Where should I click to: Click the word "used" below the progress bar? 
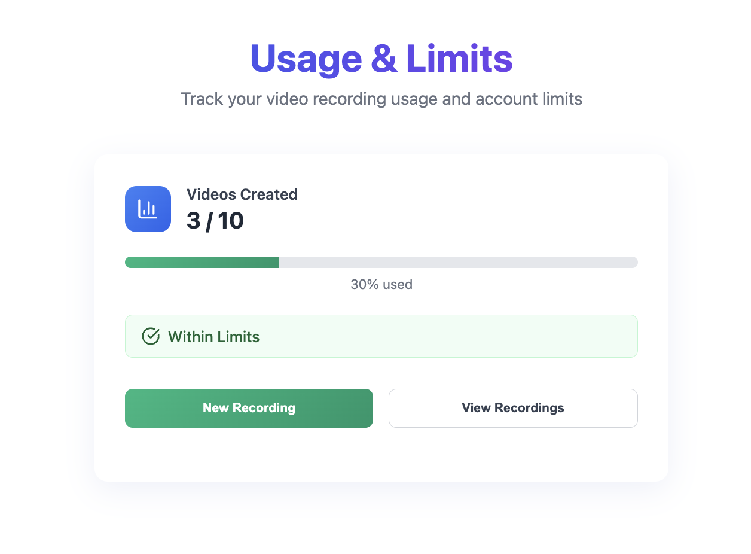click(x=398, y=284)
